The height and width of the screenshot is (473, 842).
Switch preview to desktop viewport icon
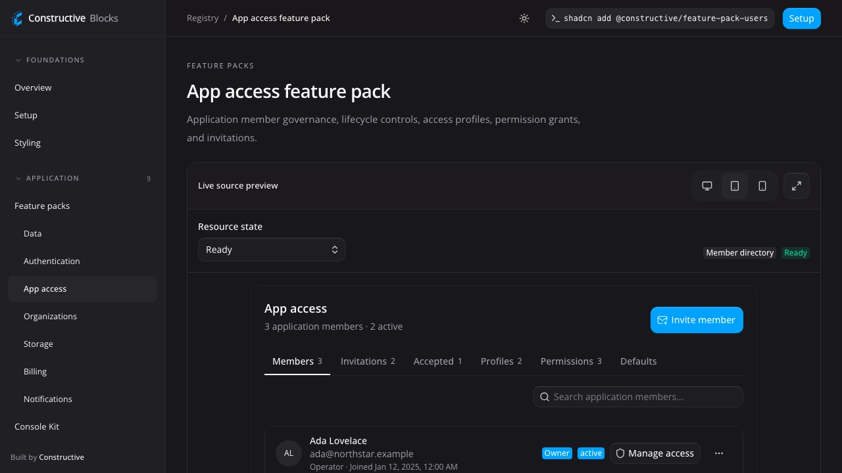(707, 186)
